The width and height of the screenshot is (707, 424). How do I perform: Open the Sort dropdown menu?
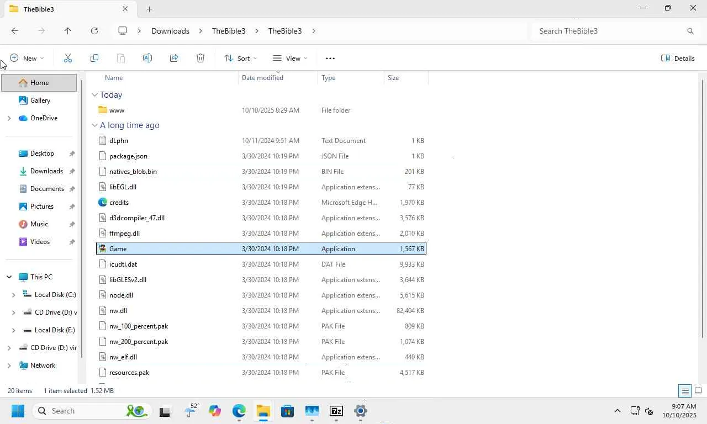click(241, 58)
